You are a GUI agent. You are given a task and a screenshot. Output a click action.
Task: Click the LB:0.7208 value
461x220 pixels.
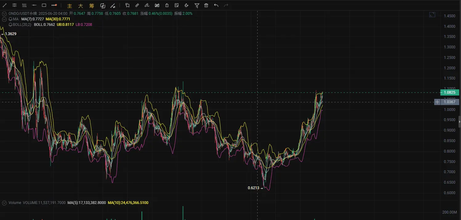84,24
